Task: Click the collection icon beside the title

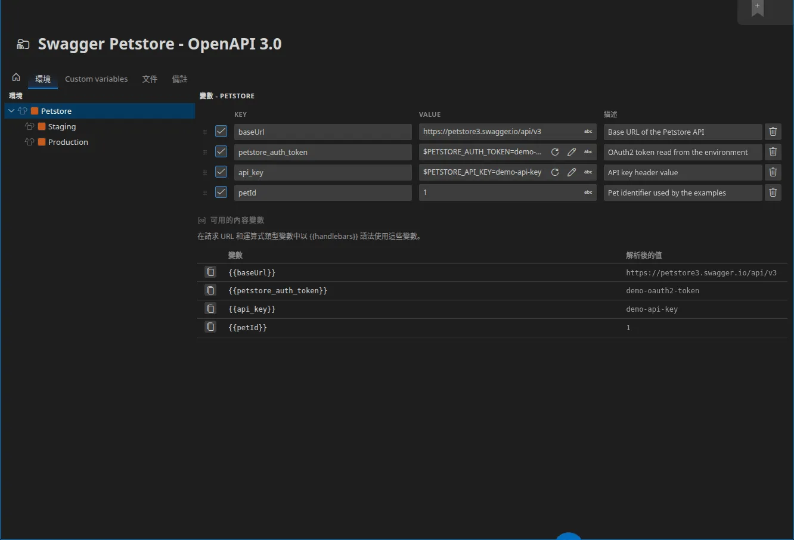Action: pyautogui.click(x=23, y=44)
